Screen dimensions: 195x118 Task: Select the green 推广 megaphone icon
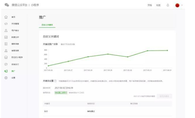6,71
